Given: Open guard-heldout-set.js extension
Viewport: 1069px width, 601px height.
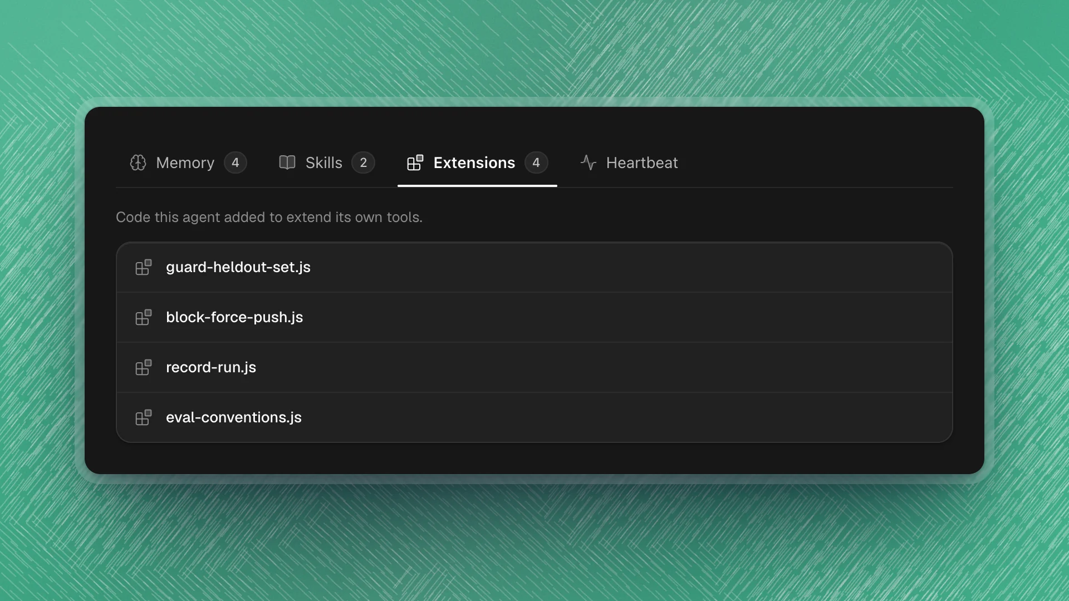Looking at the screenshot, I should click(534, 267).
